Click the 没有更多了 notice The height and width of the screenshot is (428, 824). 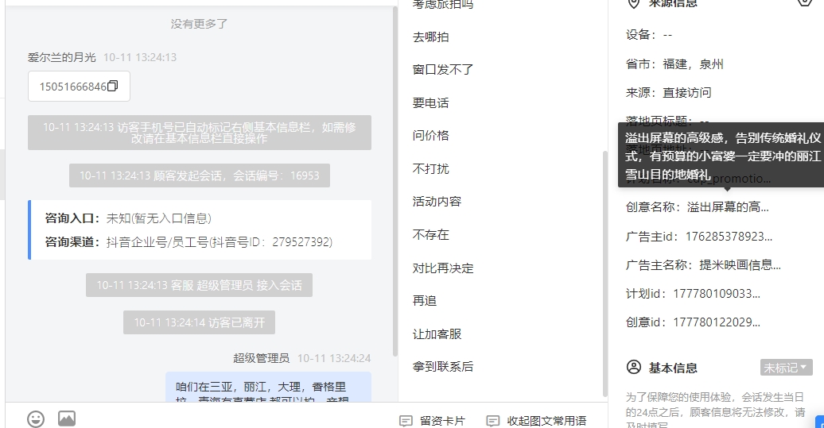pos(199,24)
